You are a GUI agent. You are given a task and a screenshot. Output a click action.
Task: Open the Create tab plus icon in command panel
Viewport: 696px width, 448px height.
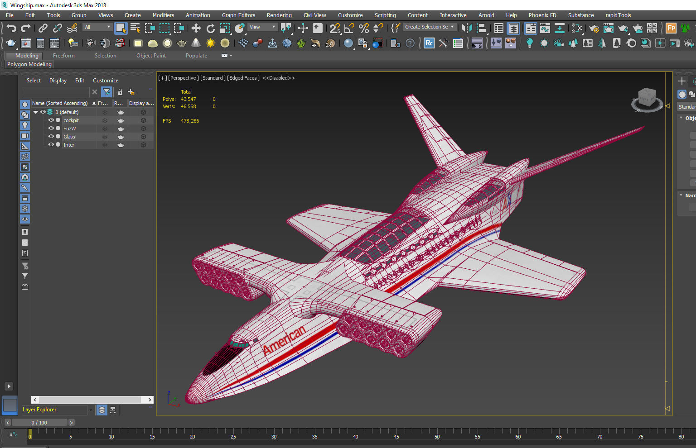point(682,81)
